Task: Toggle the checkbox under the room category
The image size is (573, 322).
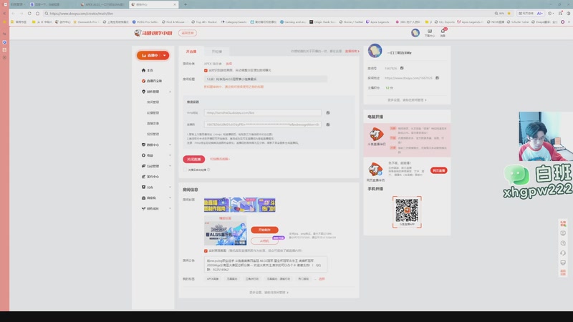Action: (x=206, y=70)
